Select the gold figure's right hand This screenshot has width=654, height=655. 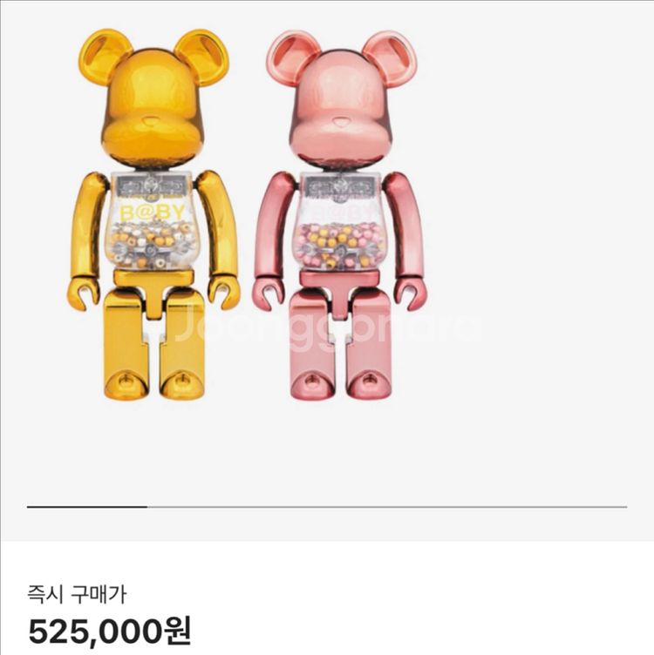pos(224,293)
